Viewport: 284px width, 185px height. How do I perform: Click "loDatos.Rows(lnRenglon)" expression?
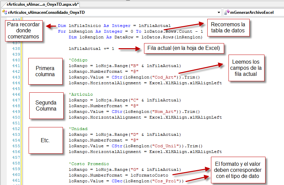[172, 37]
